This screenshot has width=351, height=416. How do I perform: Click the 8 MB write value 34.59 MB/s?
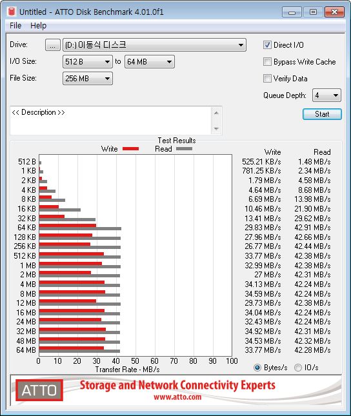click(x=263, y=293)
